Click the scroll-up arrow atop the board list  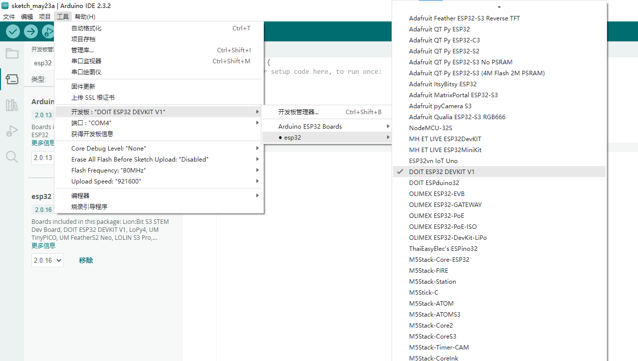click(499, 7)
